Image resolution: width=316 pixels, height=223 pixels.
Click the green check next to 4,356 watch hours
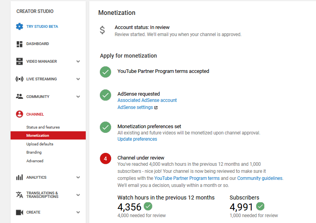[148, 206]
